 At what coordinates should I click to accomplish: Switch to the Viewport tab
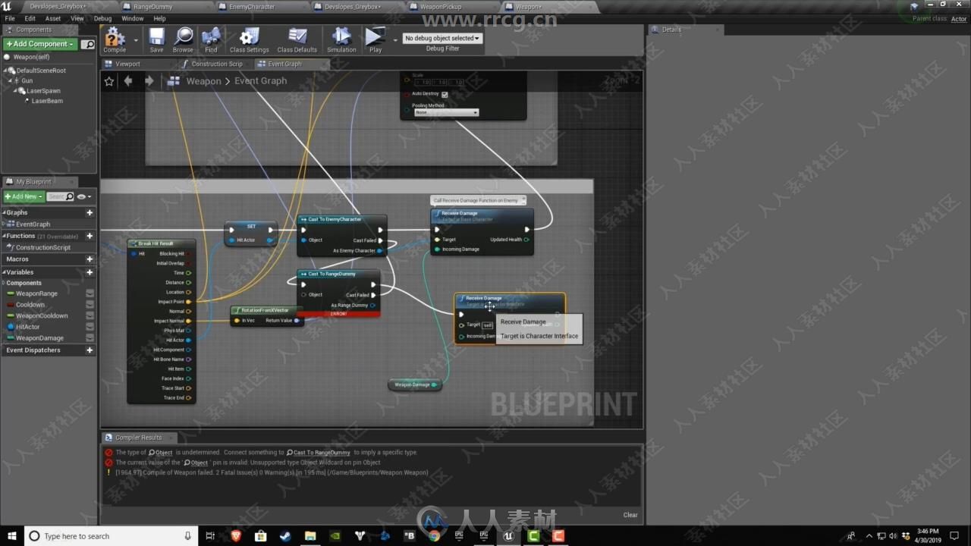click(127, 64)
